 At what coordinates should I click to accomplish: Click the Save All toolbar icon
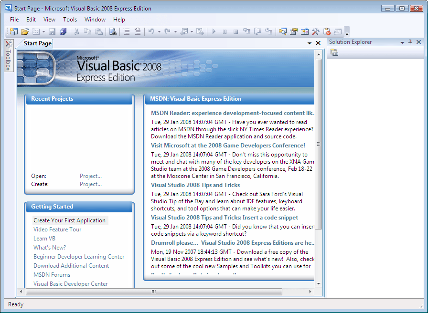coord(63,31)
